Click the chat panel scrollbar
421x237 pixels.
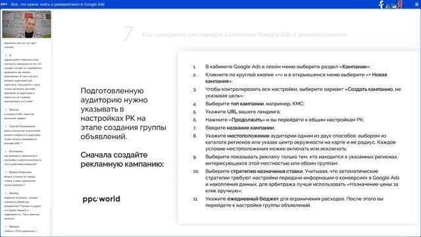coord(51,222)
